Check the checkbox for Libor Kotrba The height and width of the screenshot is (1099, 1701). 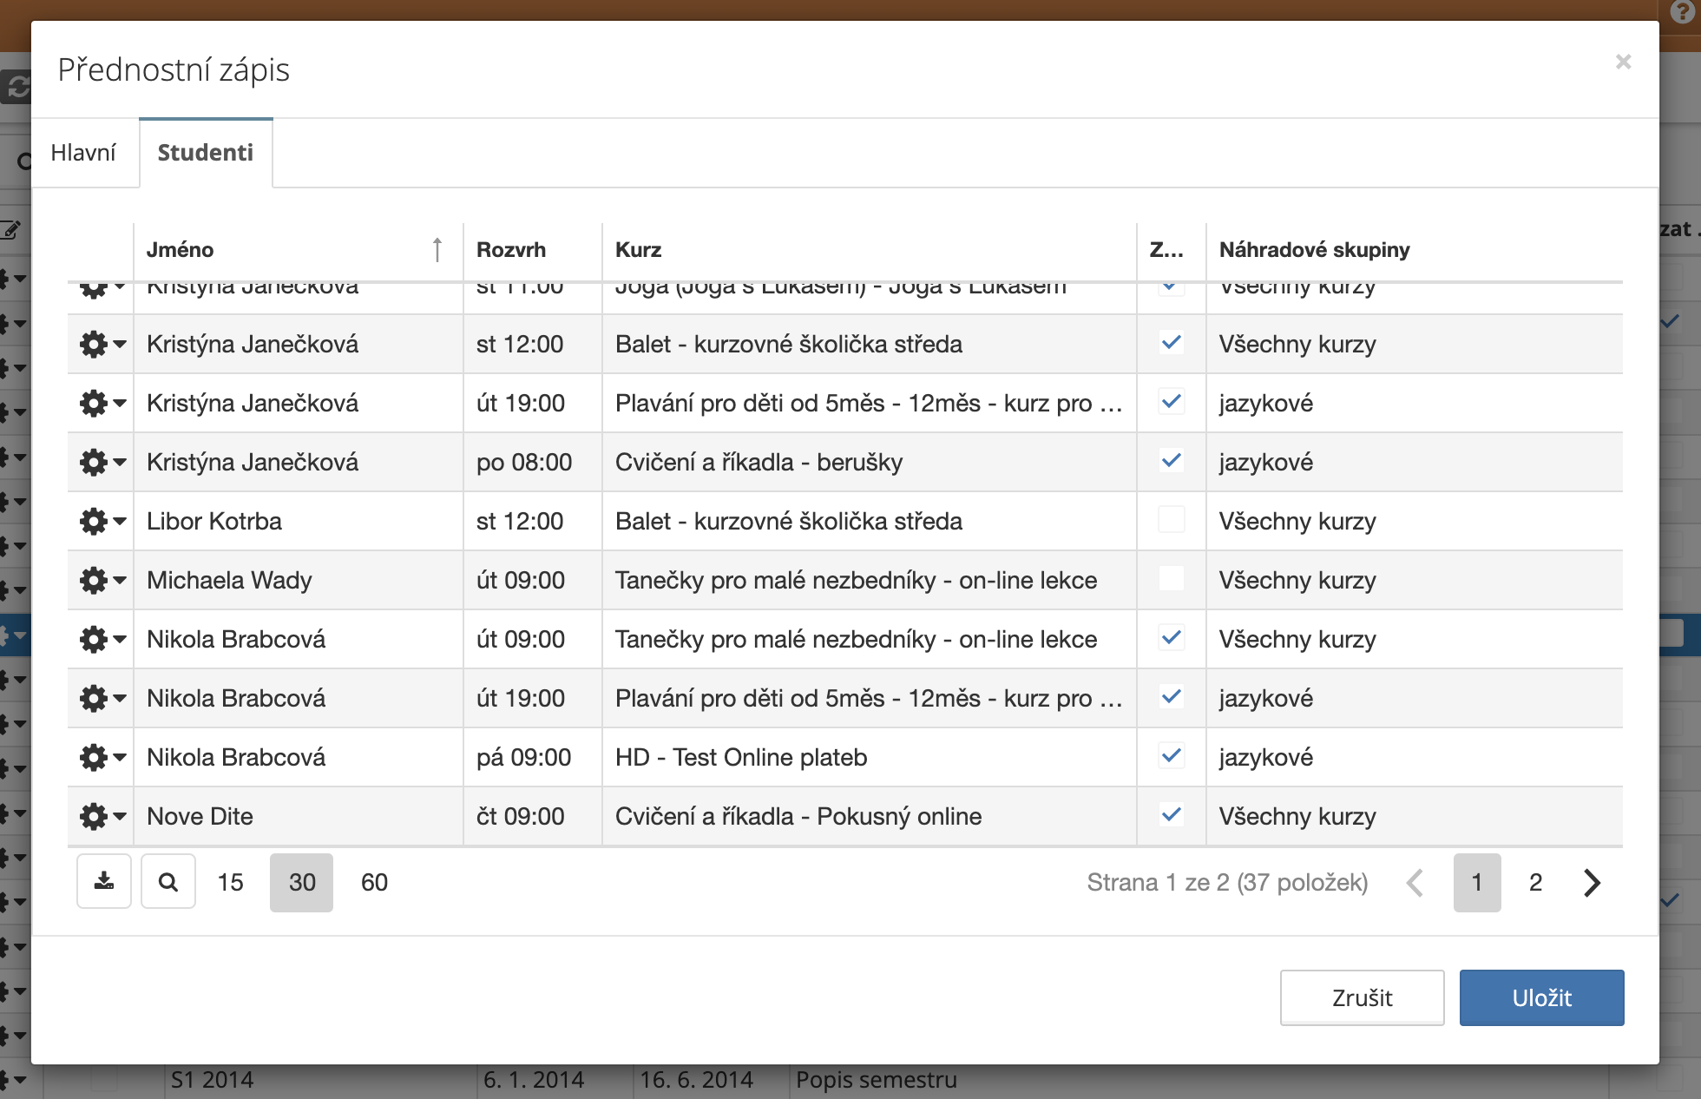click(1171, 519)
